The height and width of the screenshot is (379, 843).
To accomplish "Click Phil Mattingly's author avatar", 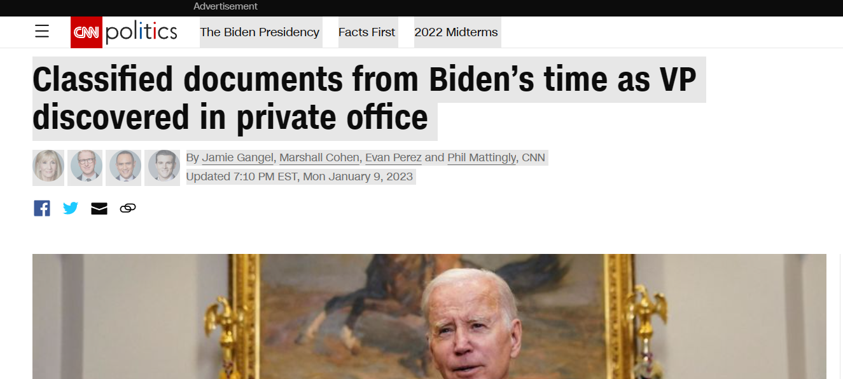I will 162,168.
